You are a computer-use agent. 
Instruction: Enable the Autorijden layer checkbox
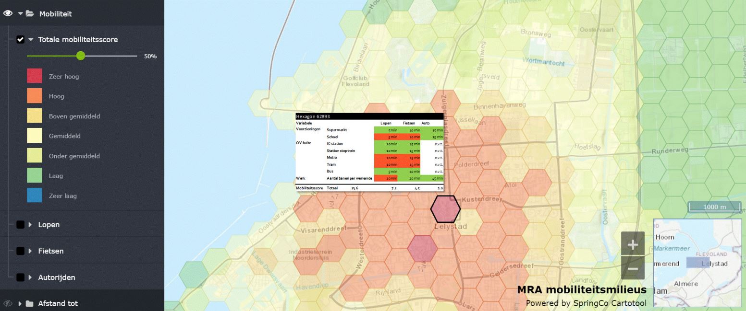click(x=20, y=277)
